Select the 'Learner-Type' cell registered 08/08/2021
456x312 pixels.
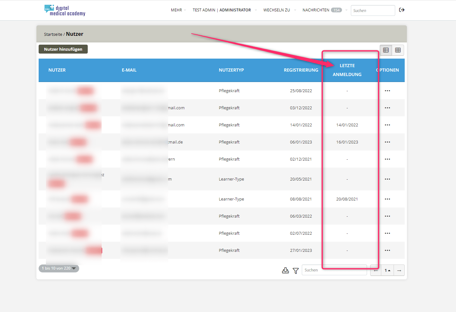pyautogui.click(x=231, y=199)
